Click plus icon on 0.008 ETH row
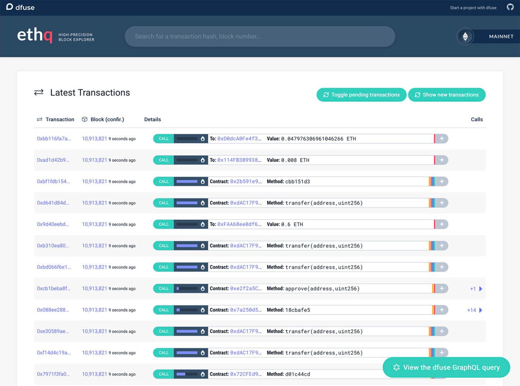 (x=442, y=160)
